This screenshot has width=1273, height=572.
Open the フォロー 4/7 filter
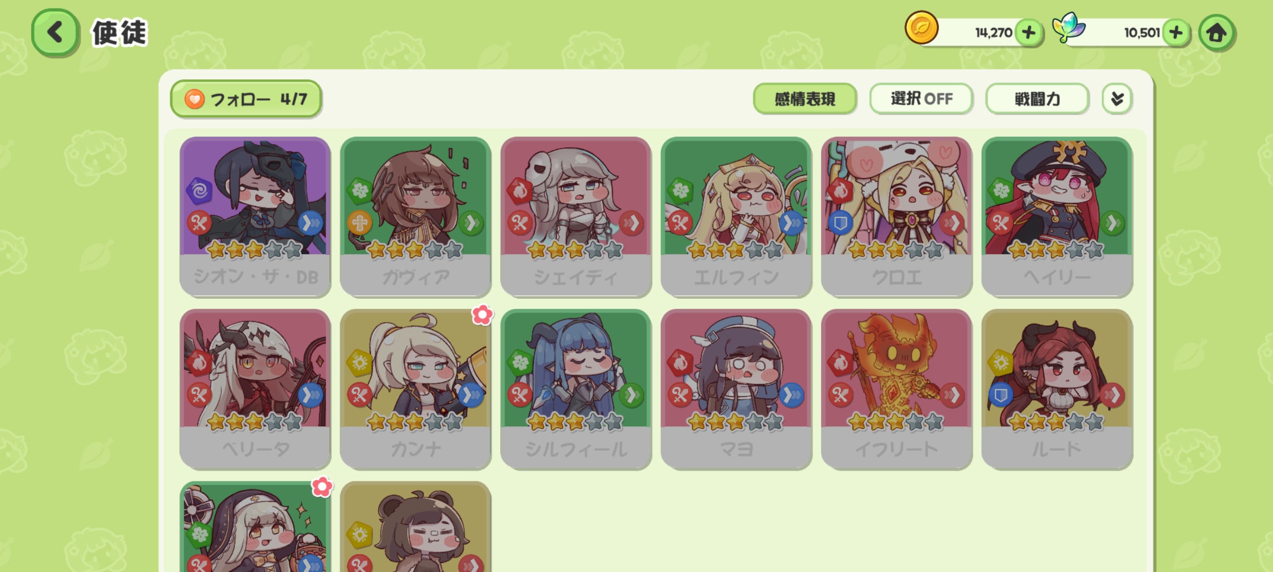246,99
